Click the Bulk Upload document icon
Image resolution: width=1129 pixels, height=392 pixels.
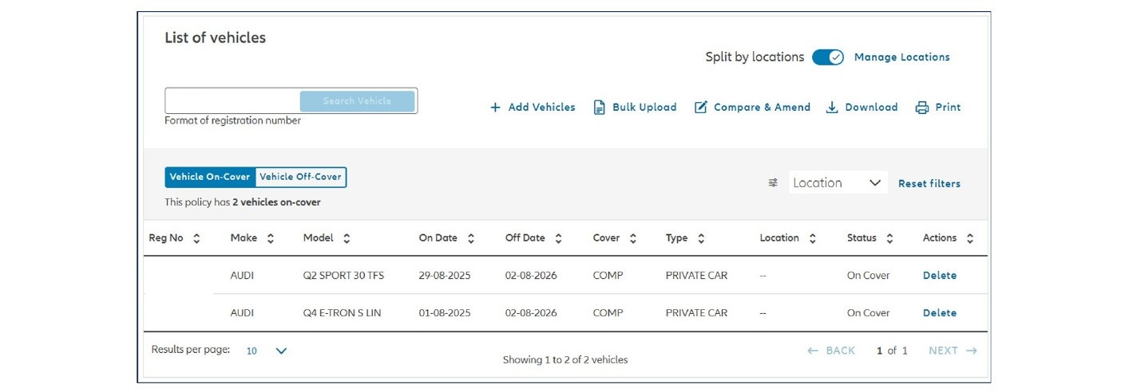point(599,107)
